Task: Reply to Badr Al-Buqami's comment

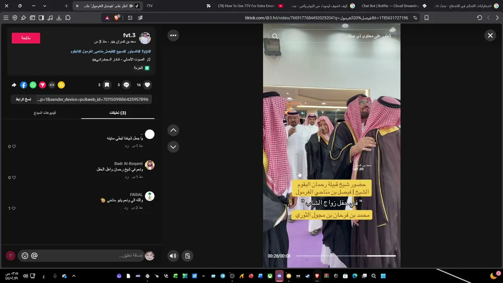Action: click(x=127, y=177)
